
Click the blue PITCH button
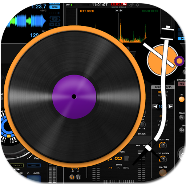coord(54,7)
